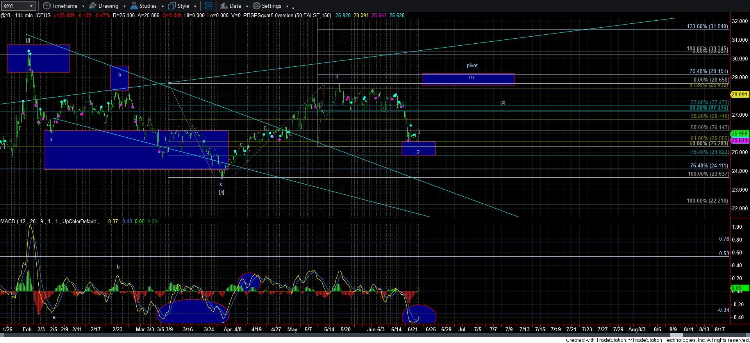Click the Studies flask icon
Screen dimensions: 750x343
134,6
